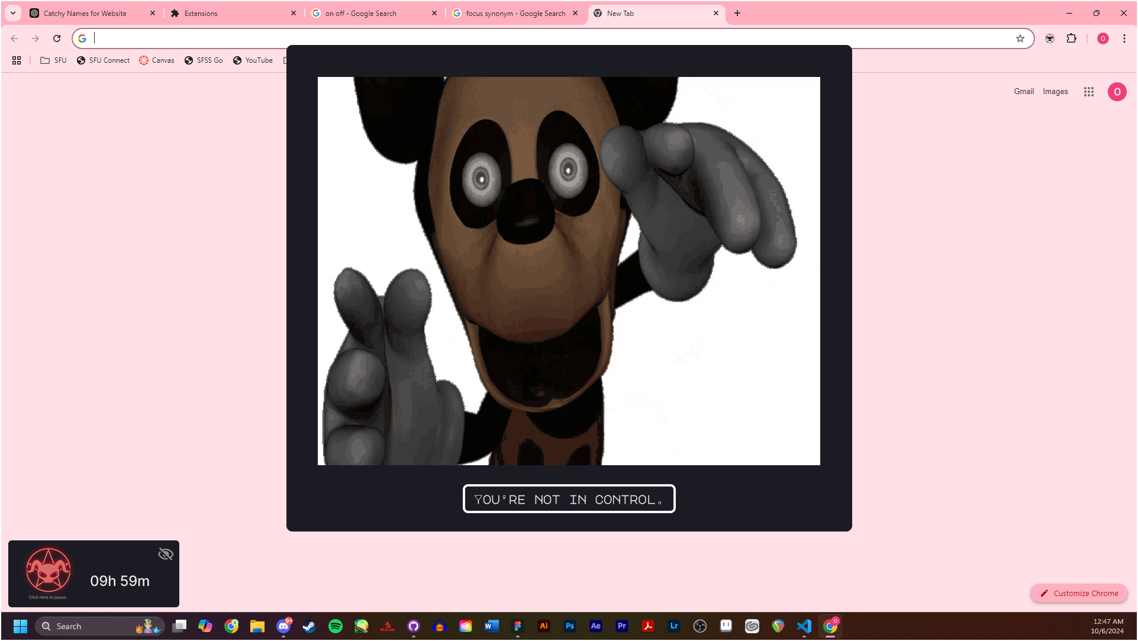Open Visual Studio Code from taskbar
This screenshot has height=641, width=1138.
804,626
